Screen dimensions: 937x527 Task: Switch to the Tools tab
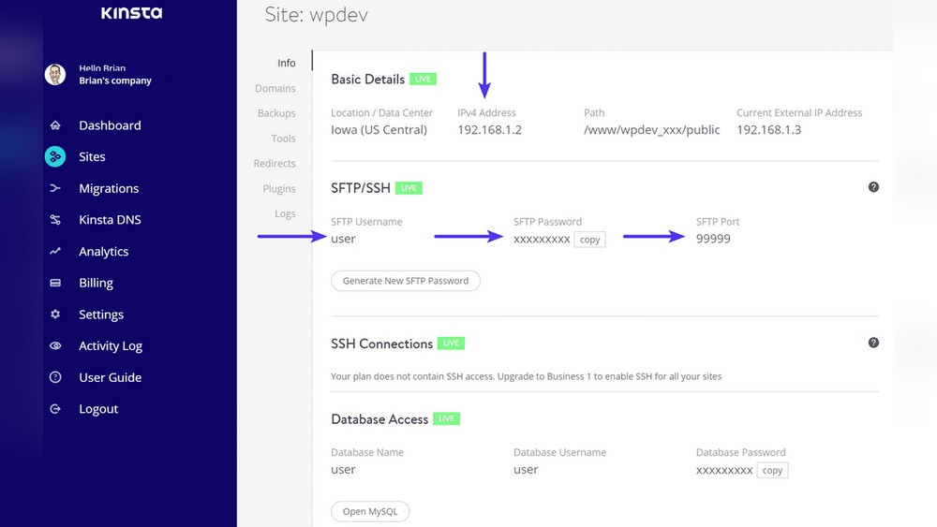[283, 138]
